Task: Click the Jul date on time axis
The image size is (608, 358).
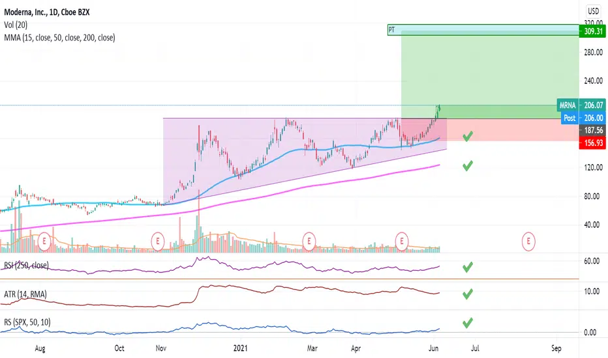Action: point(475,348)
